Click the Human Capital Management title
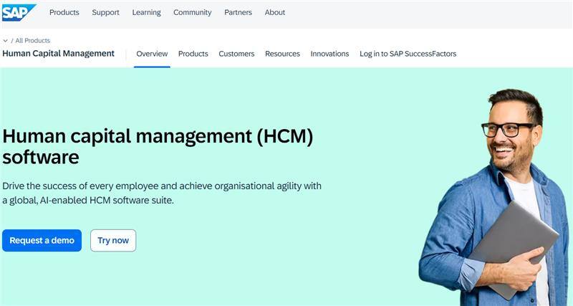The image size is (573, 306). [x=59, y=53]
